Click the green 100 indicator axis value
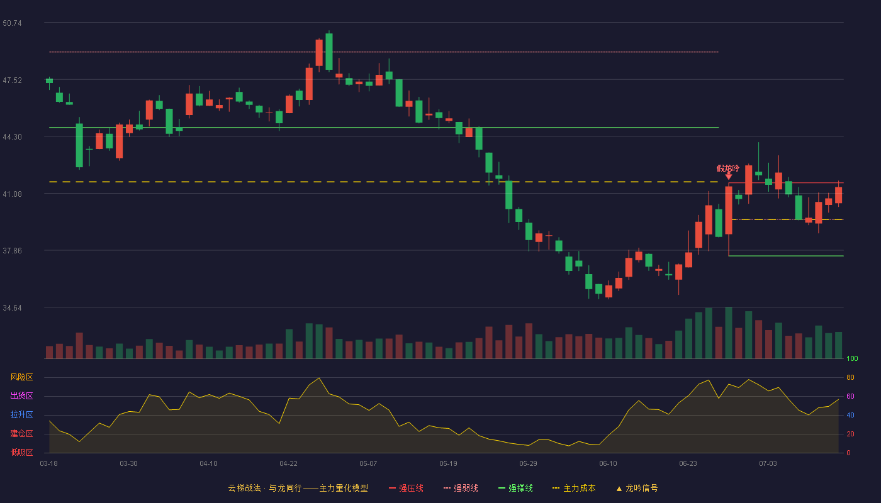The image size is (881, 503). [852, 358]
